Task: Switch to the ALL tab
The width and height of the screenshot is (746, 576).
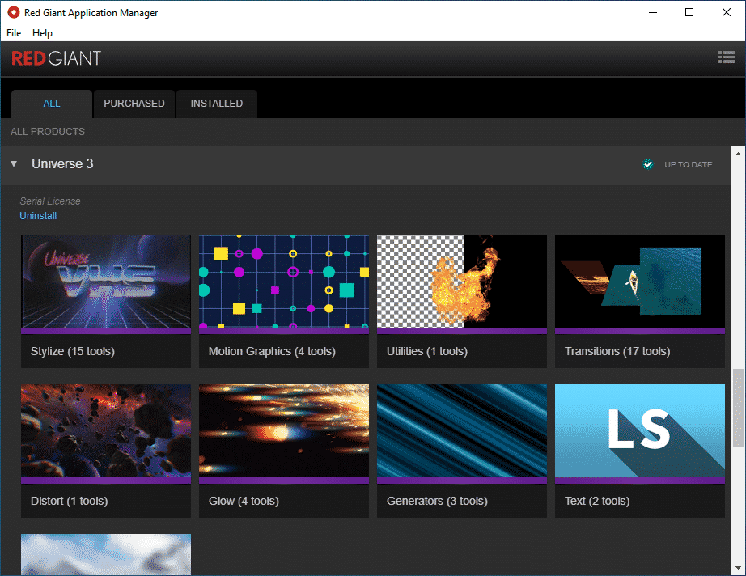Action: click(52, 104)
